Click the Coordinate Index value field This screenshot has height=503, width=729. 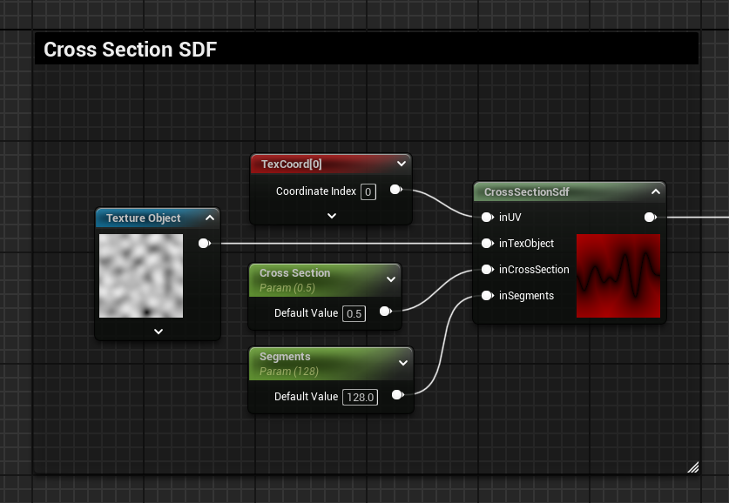(368, 191)
